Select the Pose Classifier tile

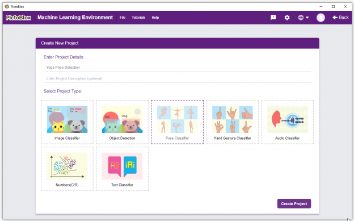click(x=177, y=122)
